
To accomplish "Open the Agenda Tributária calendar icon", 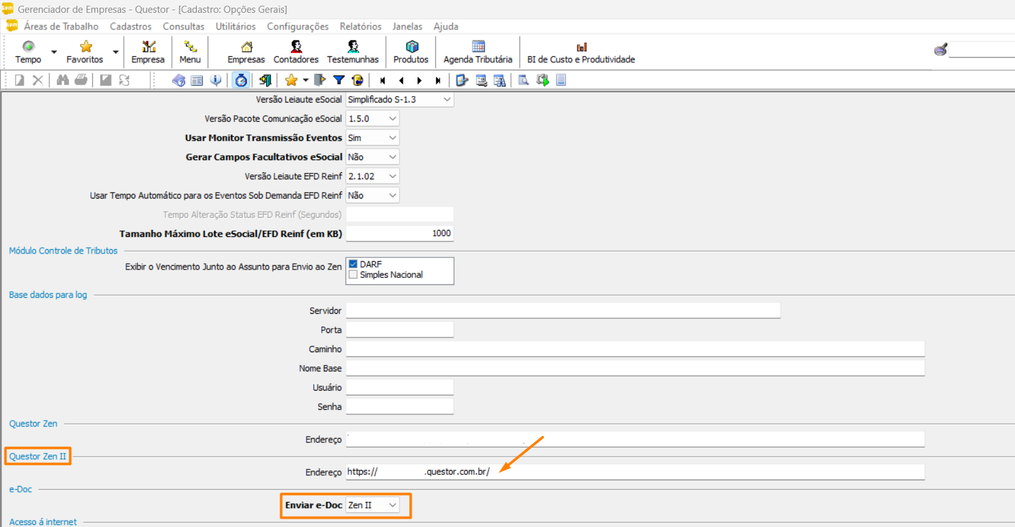I will click(478, 47).
